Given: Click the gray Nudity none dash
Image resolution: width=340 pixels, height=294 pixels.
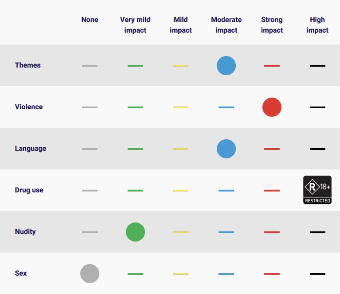Looking at the screenshot, I should [90, 232].
